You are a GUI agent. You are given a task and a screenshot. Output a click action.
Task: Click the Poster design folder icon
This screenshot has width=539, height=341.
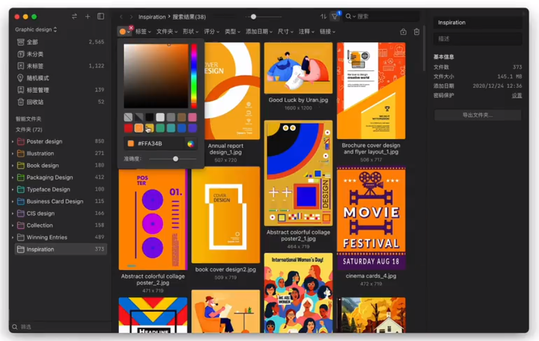tap(20, 141)
